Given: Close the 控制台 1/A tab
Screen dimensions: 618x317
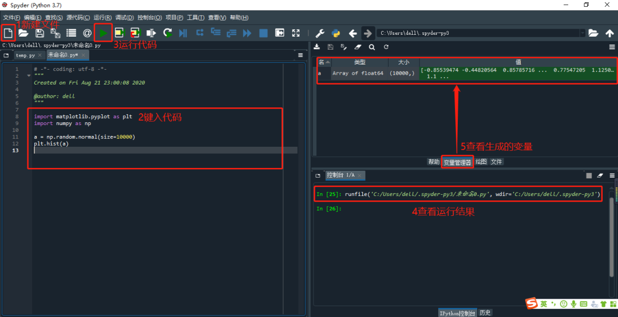Looking at the screenshot, I should pos(359,175).
